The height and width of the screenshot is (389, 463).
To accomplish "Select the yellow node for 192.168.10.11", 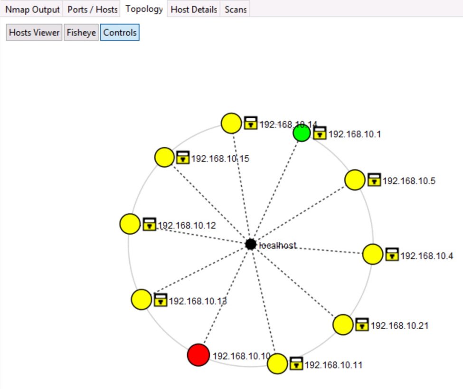I will [277, 364].
